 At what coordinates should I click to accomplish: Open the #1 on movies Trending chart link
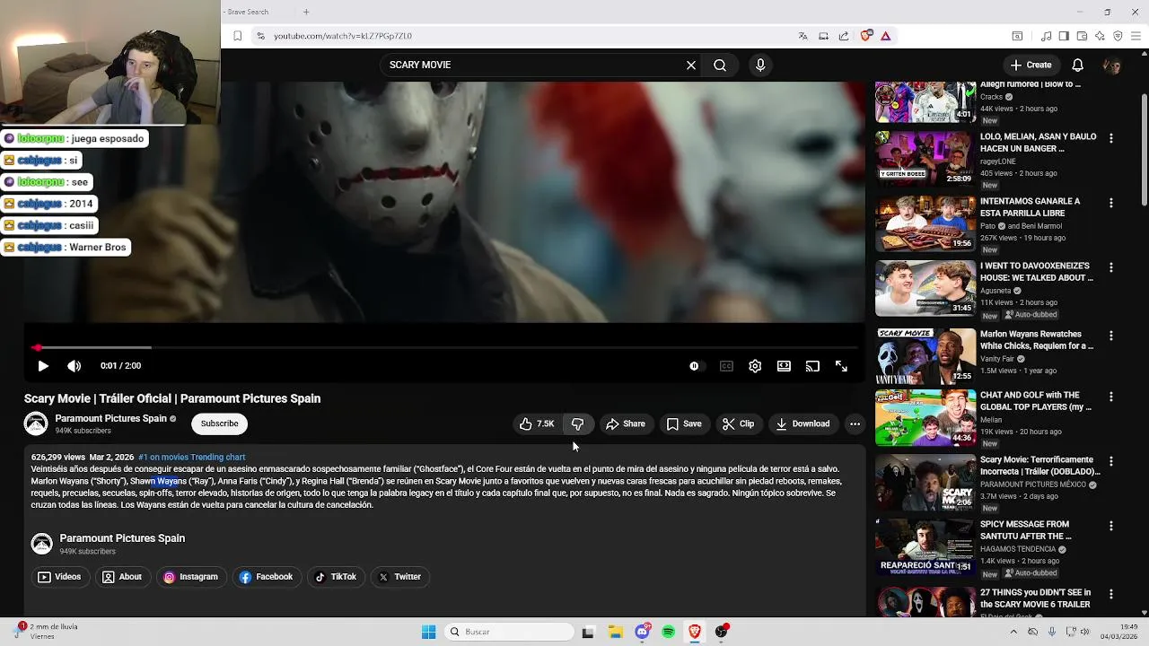pos(191,457)
